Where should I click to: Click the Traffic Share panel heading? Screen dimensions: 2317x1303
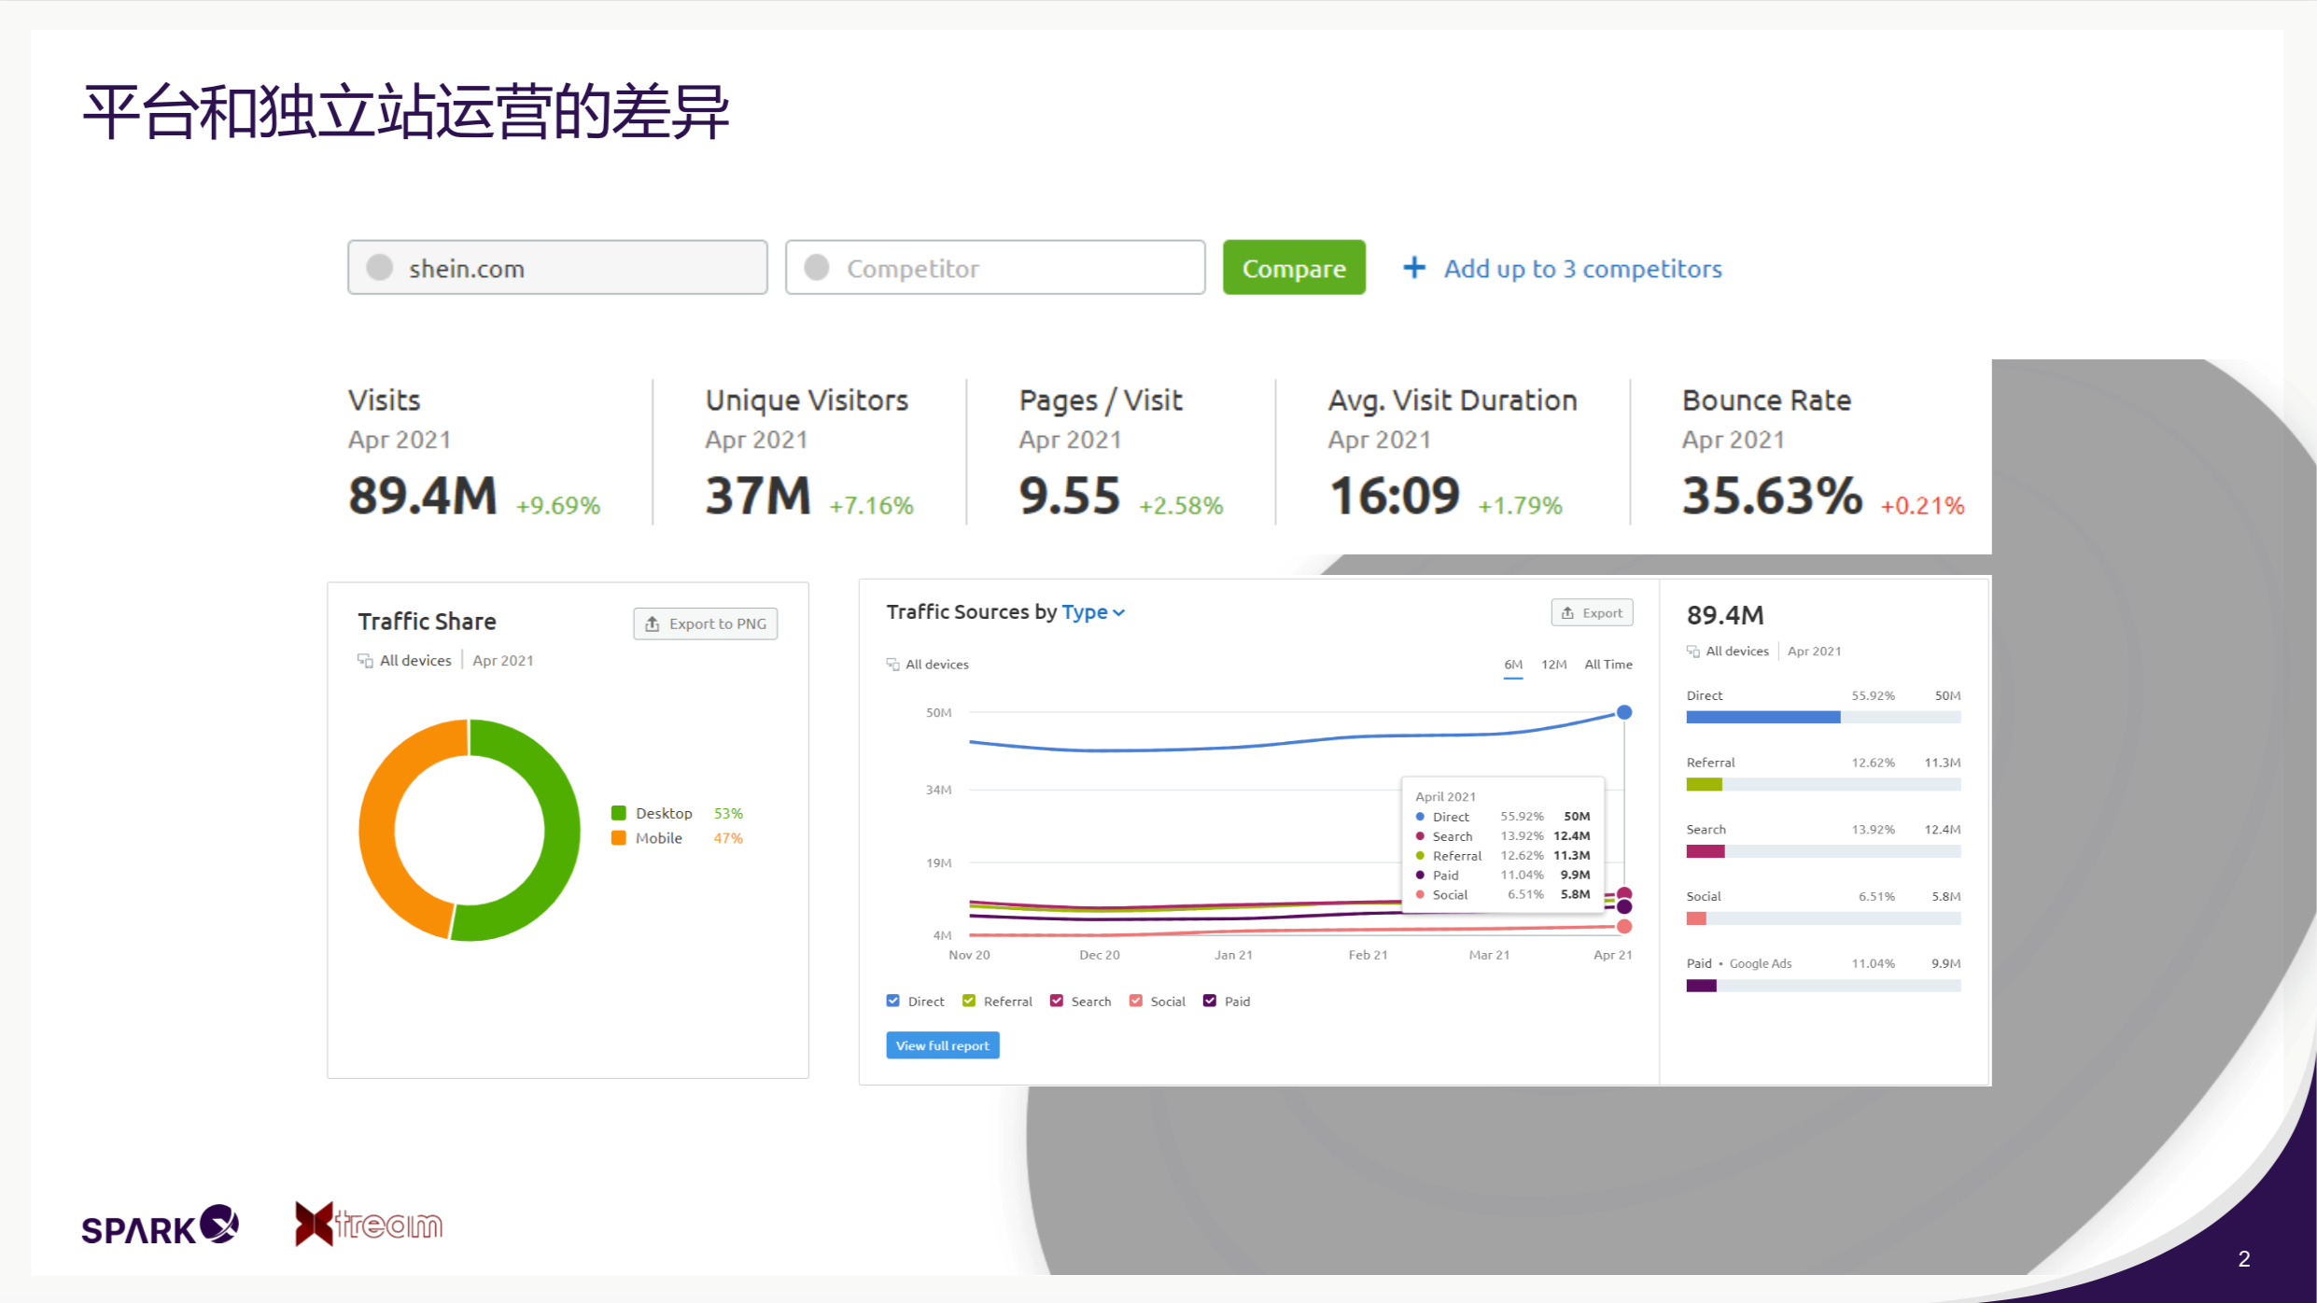428,622
